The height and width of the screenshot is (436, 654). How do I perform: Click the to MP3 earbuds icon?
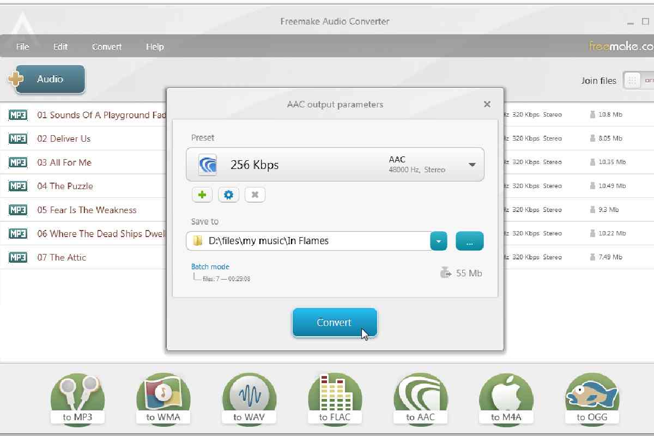[78, 398]
